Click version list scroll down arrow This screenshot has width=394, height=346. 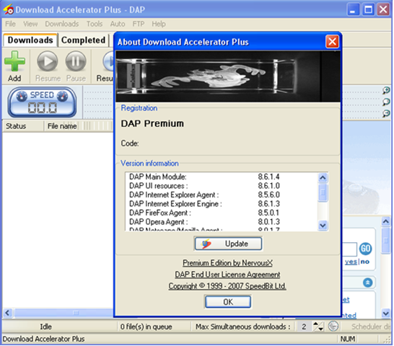(x=323, y=225)
